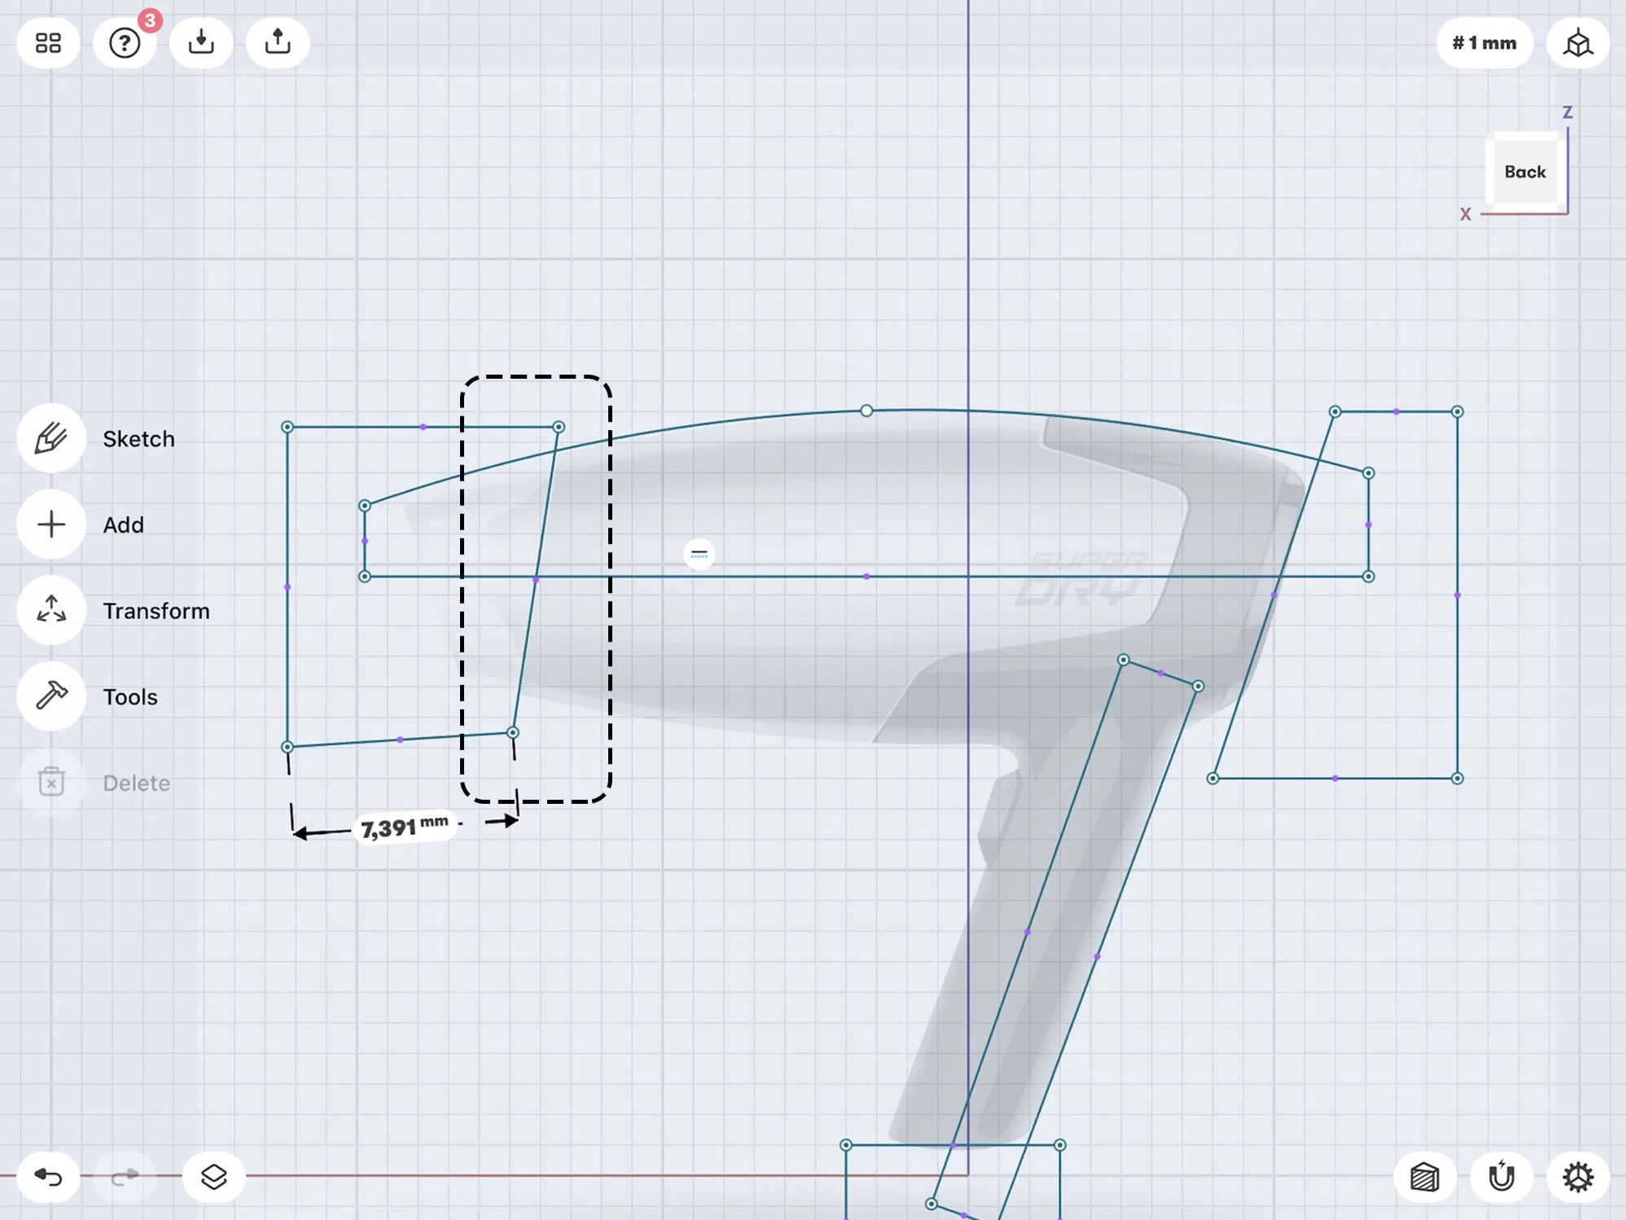
Task: Click the 7,391 mm dimension label
Action: 405,827
